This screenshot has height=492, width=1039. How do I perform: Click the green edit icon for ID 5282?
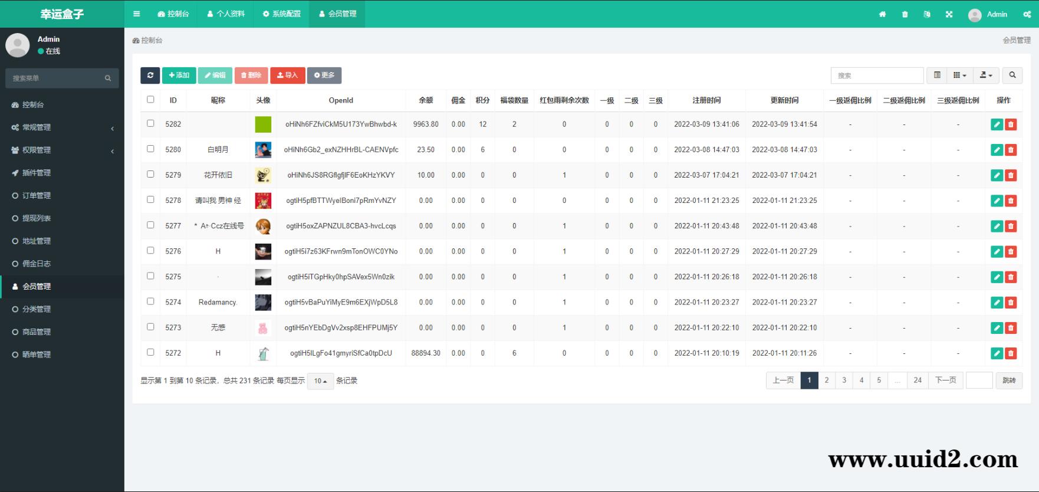click(x=997, y=124)
